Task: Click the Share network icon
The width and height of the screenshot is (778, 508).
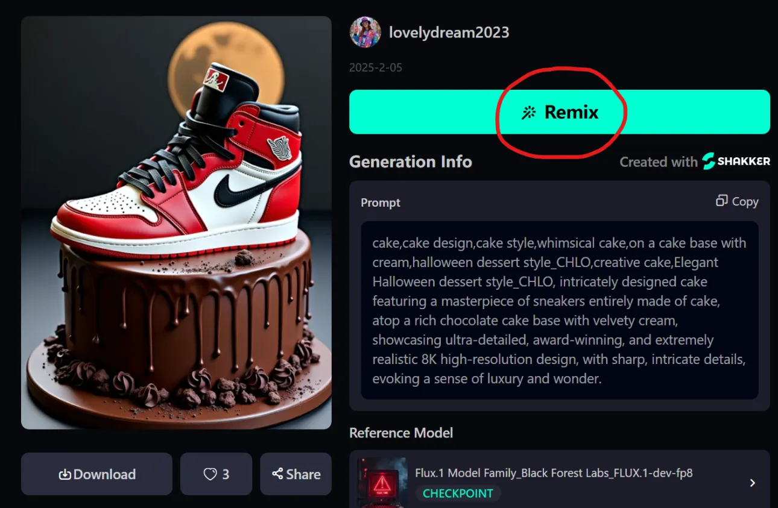Action: 277,474
